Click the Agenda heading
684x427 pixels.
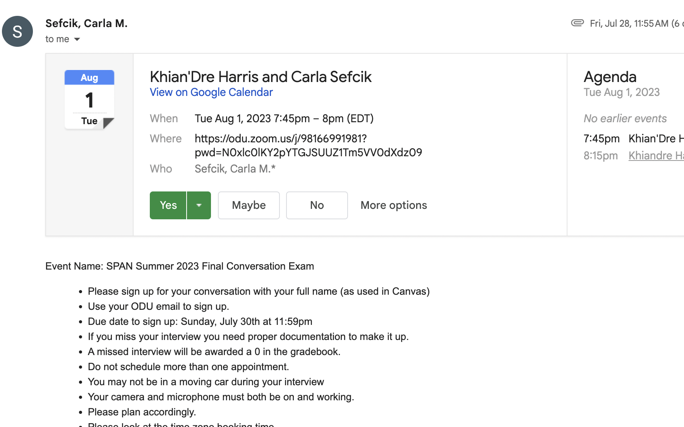[610, 77]
